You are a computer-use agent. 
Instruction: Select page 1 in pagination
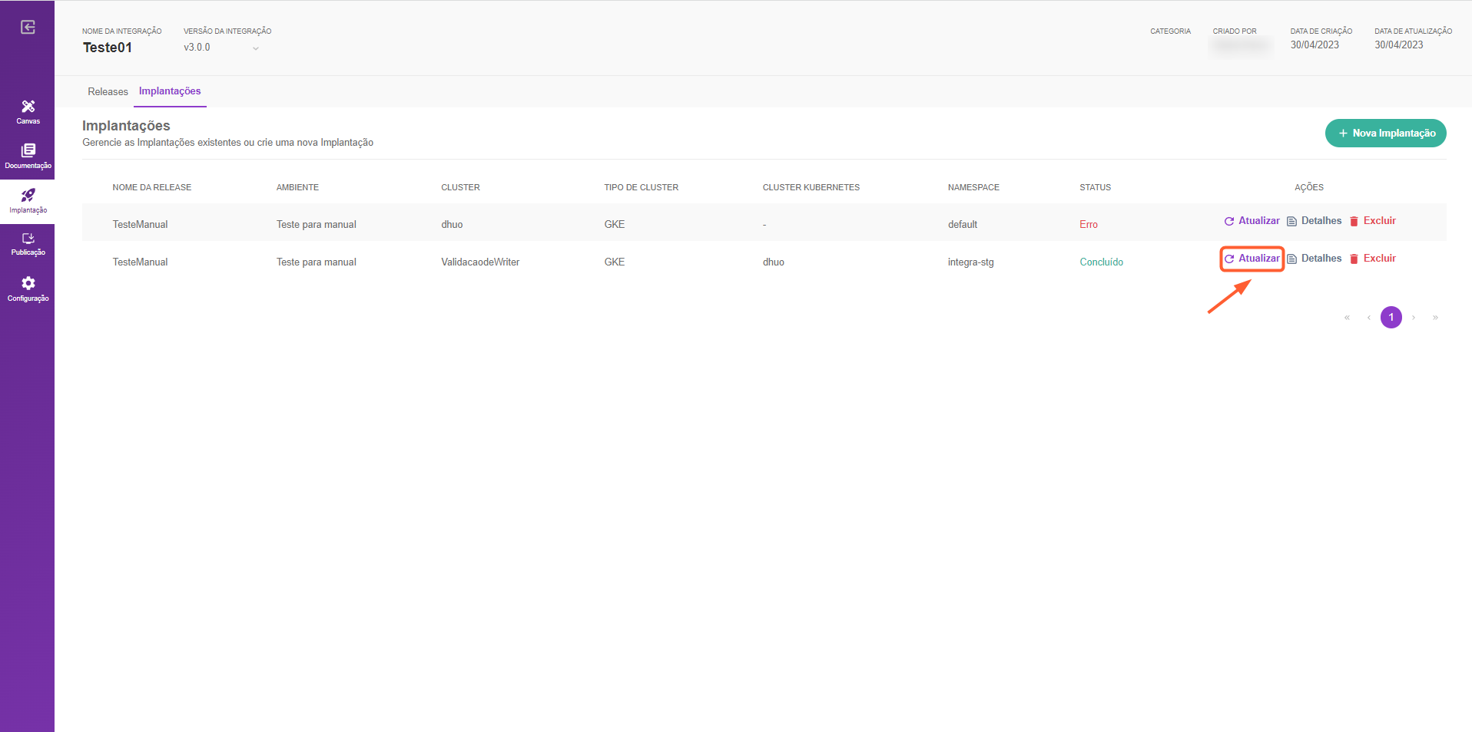[1391, 317]
